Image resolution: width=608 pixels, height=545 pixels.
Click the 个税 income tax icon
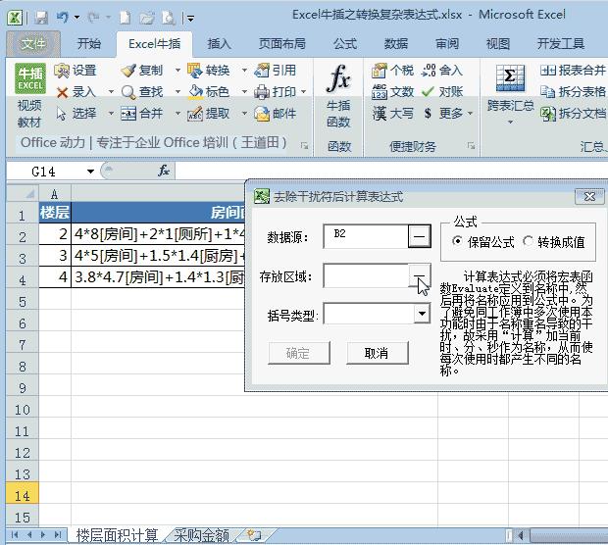click(x=379, y=71)
